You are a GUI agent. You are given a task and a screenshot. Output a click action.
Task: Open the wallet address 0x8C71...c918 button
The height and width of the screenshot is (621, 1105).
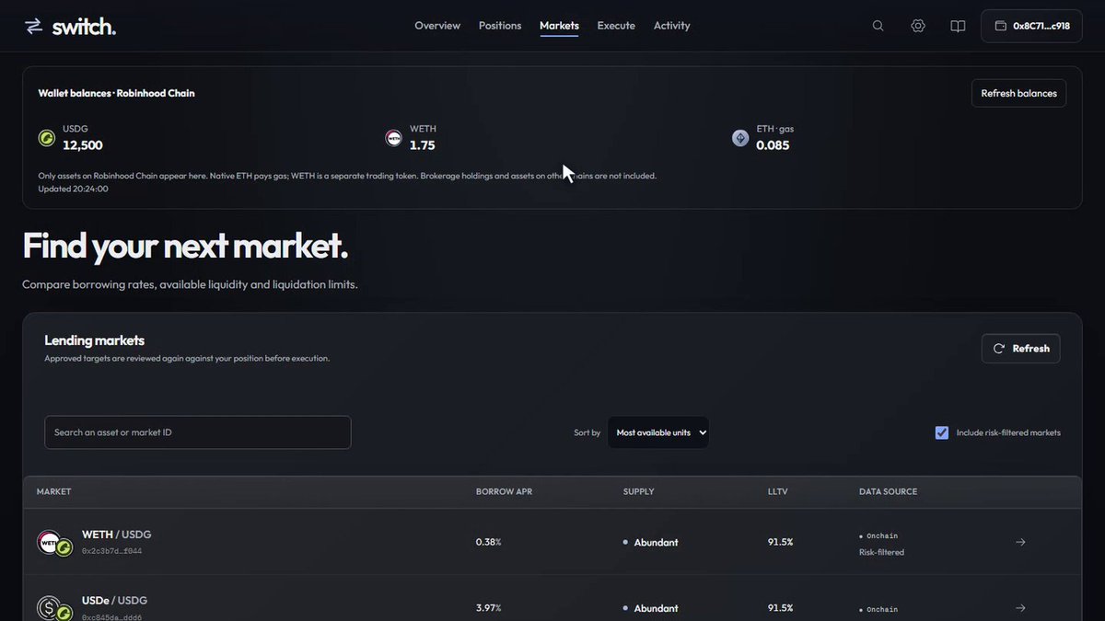click(1031, 26)
